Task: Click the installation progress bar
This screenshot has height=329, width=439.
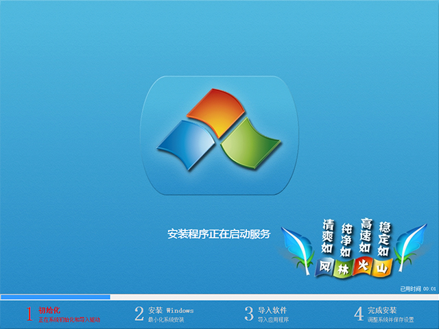Action: click(x=219, y=297)
